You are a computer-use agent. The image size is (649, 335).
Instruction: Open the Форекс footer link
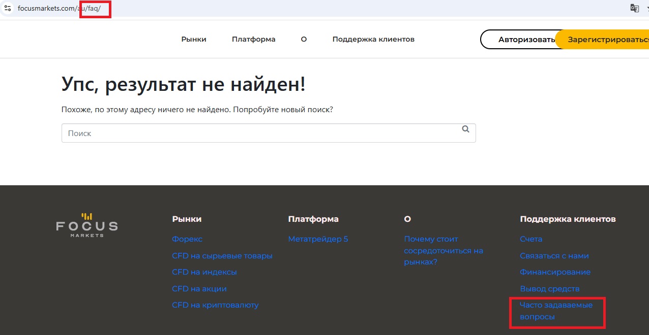[187, 239]
